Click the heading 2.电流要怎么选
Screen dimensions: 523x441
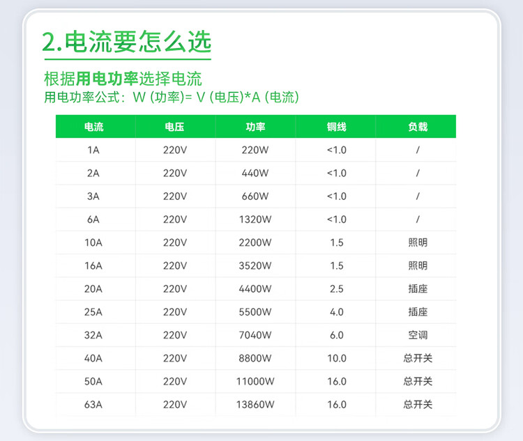(127, 42)
